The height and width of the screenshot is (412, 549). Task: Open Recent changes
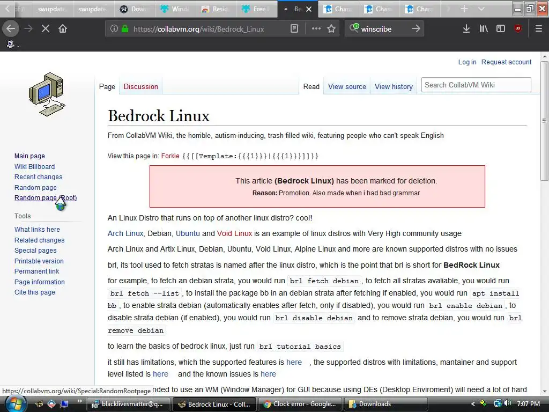pyautogui.click(x=38, y=177)
